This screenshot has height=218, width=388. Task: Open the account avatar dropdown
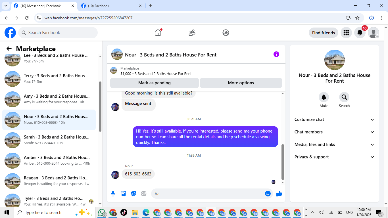point(374,33)
